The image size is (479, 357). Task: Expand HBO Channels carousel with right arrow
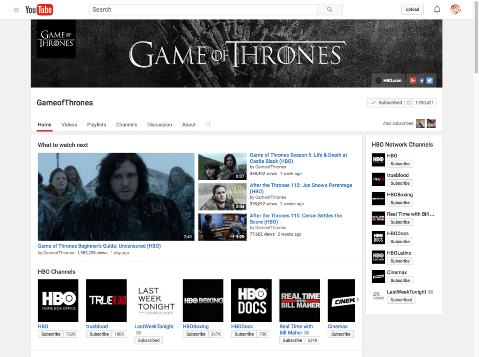[x=358, y=300]
